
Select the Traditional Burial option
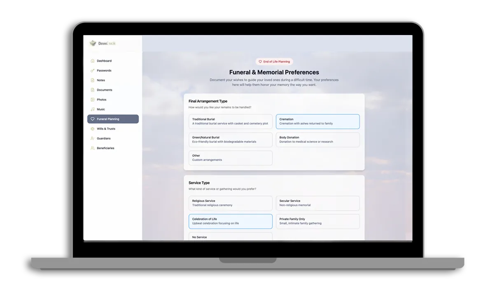(x=230, y=122)
